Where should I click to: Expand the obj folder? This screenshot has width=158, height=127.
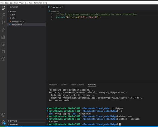[x=14, y=18]
